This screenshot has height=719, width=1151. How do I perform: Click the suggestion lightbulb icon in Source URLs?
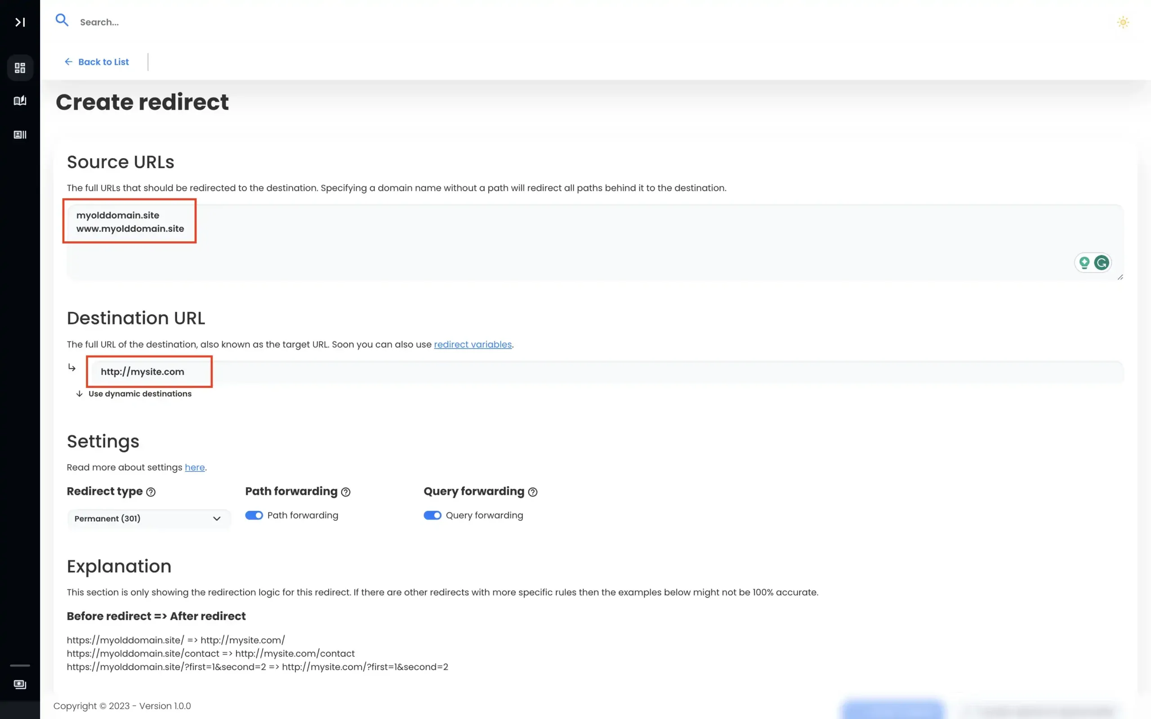(x=1084, y=262)
